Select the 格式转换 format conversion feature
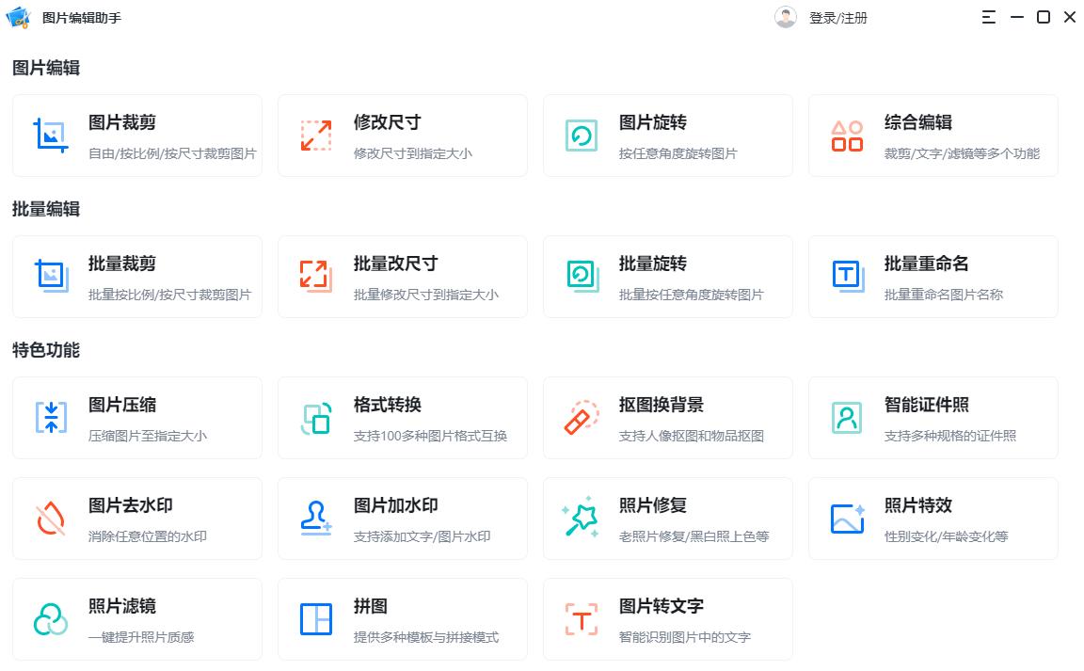 (x=402, y=418)
